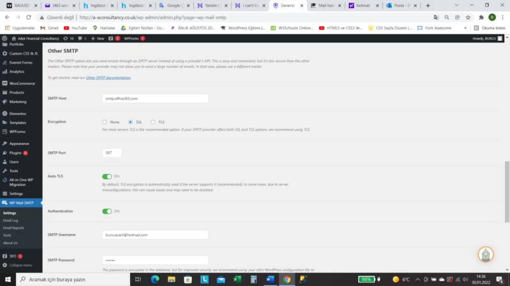This screenshot has width=510, height=286.
Task: Toggle the Authentication switch
Action: [x=107, y=211]
